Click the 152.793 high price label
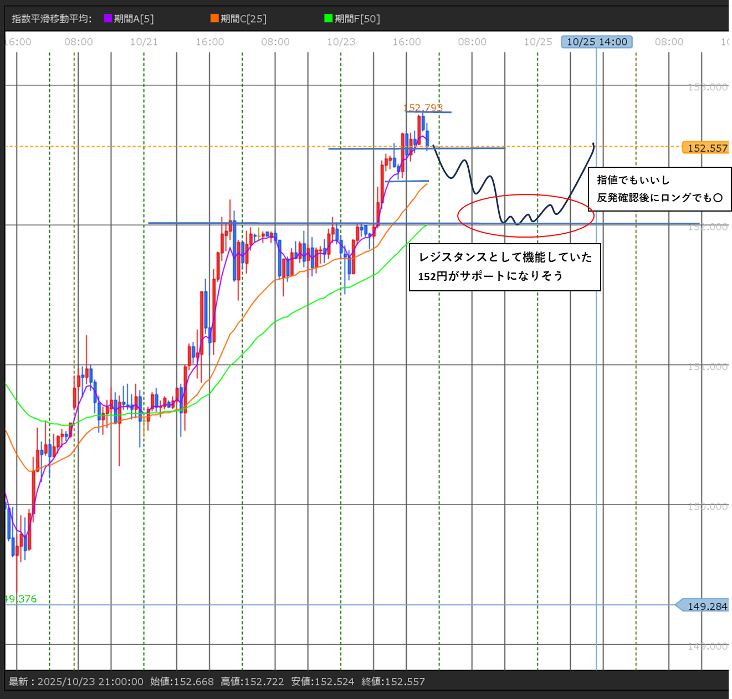The height and width of the screenshot is (699, 732). [x=422, y=107]
